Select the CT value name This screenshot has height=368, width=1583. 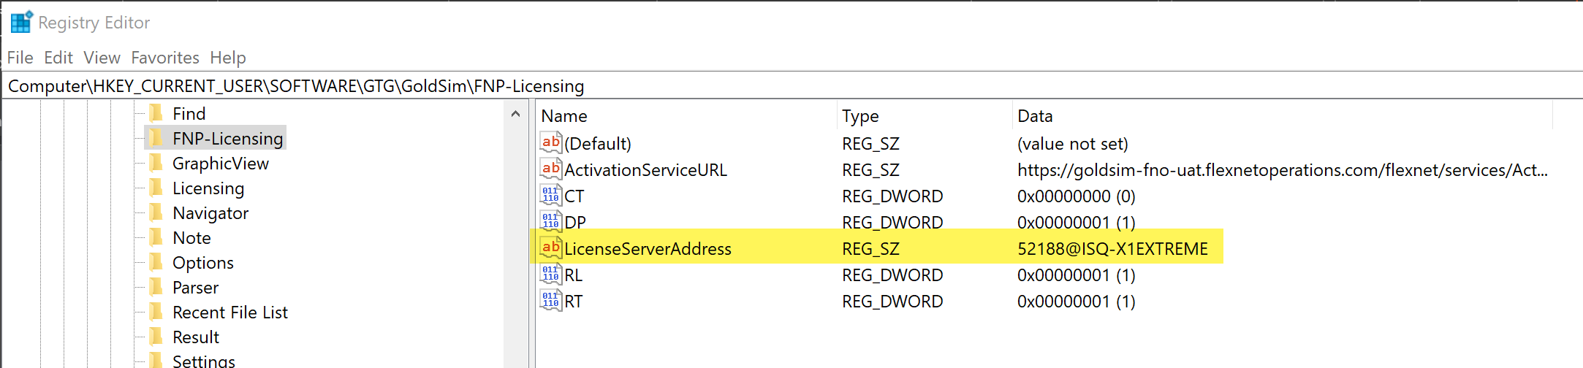point(574,196)
